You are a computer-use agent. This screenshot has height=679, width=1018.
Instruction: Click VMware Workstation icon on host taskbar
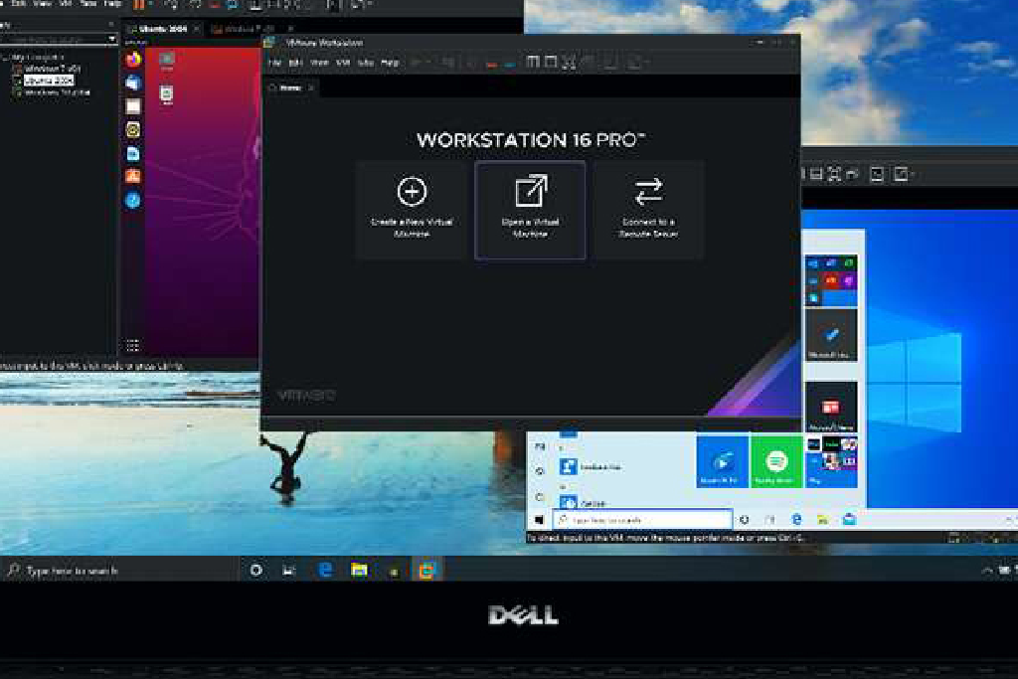[426, 570]
